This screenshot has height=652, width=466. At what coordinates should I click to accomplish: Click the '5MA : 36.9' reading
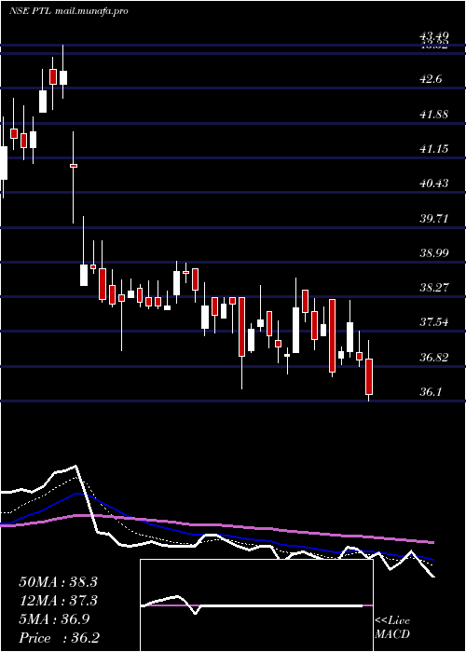click(55, 619)
